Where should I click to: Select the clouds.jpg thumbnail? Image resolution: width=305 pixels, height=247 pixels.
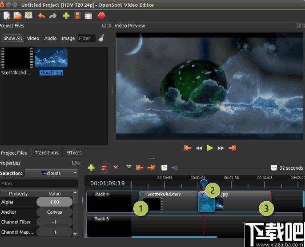pyautogui.click(x=52, y=58)
